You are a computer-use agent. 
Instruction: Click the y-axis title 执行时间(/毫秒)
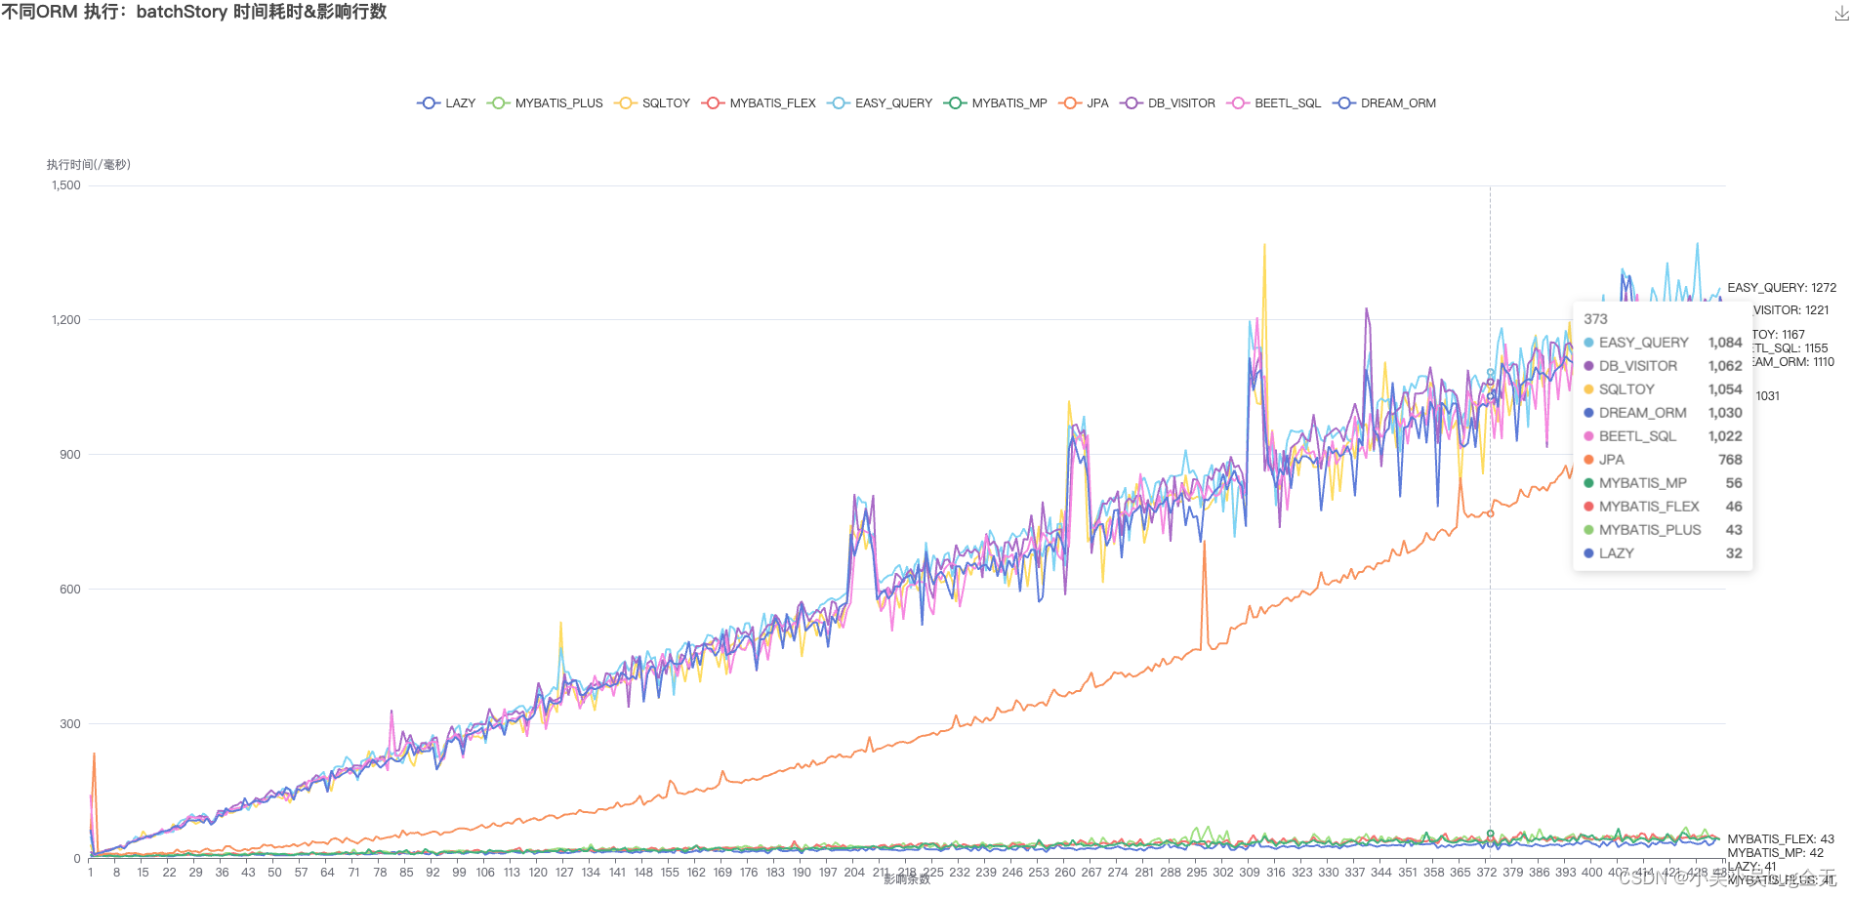89,165
